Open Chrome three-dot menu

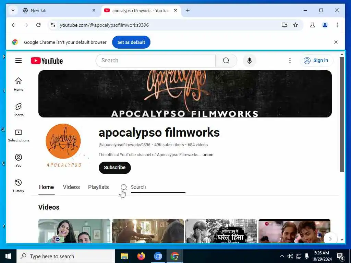point(337,25)
